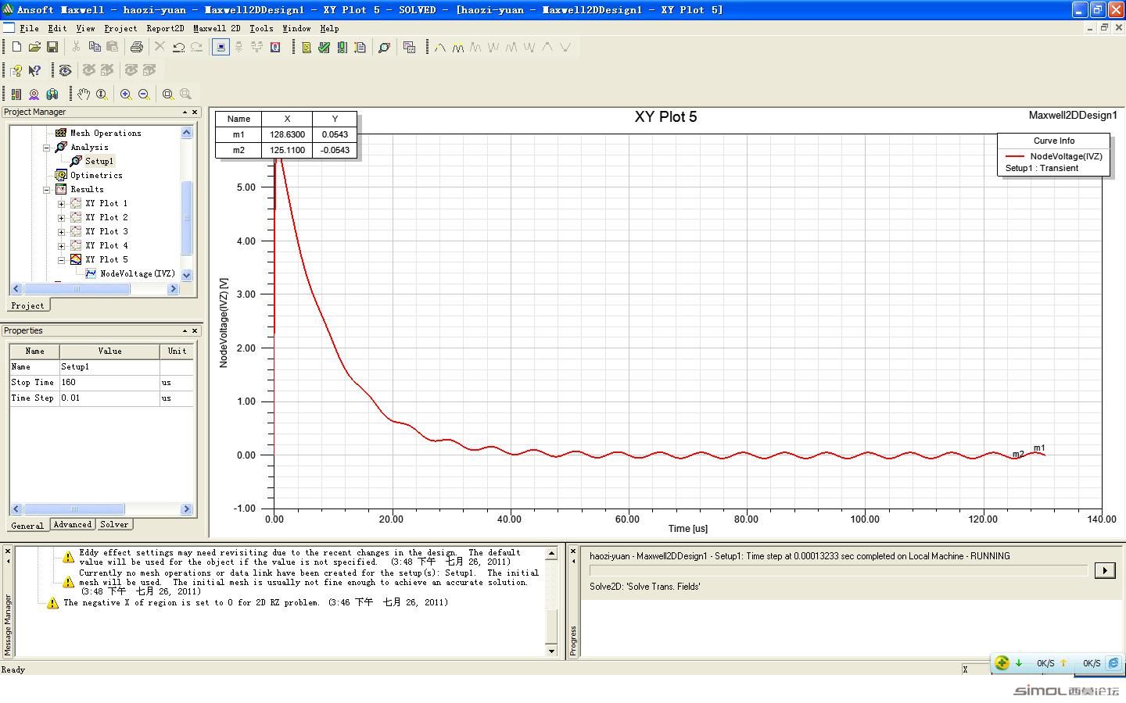Viewport: 1126px width, 703px height.
Task: Click the list icon with yellow page
Action: pos(307,48)
